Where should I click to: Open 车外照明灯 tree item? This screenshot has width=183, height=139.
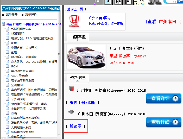pyautogui.click(x=18, y=99)
